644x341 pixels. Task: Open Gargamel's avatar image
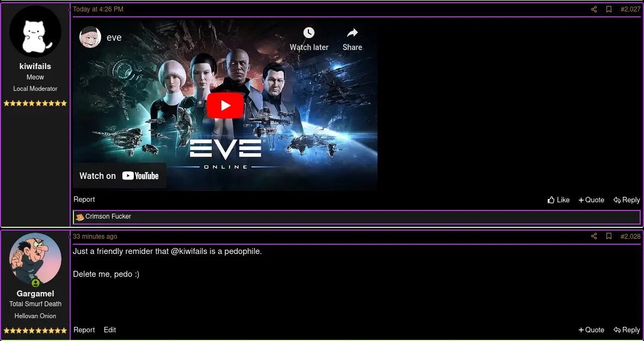[x=35, y=259]
